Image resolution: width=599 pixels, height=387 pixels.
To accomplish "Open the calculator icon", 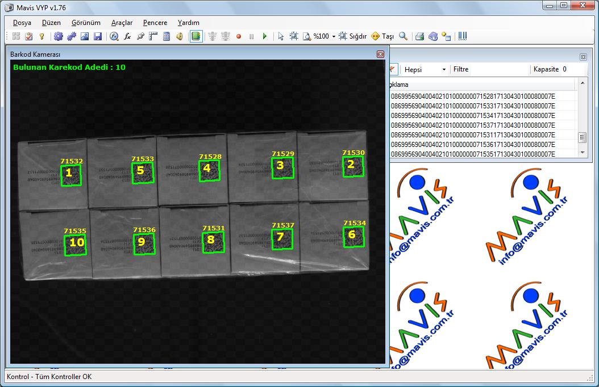I will (166, 36).
